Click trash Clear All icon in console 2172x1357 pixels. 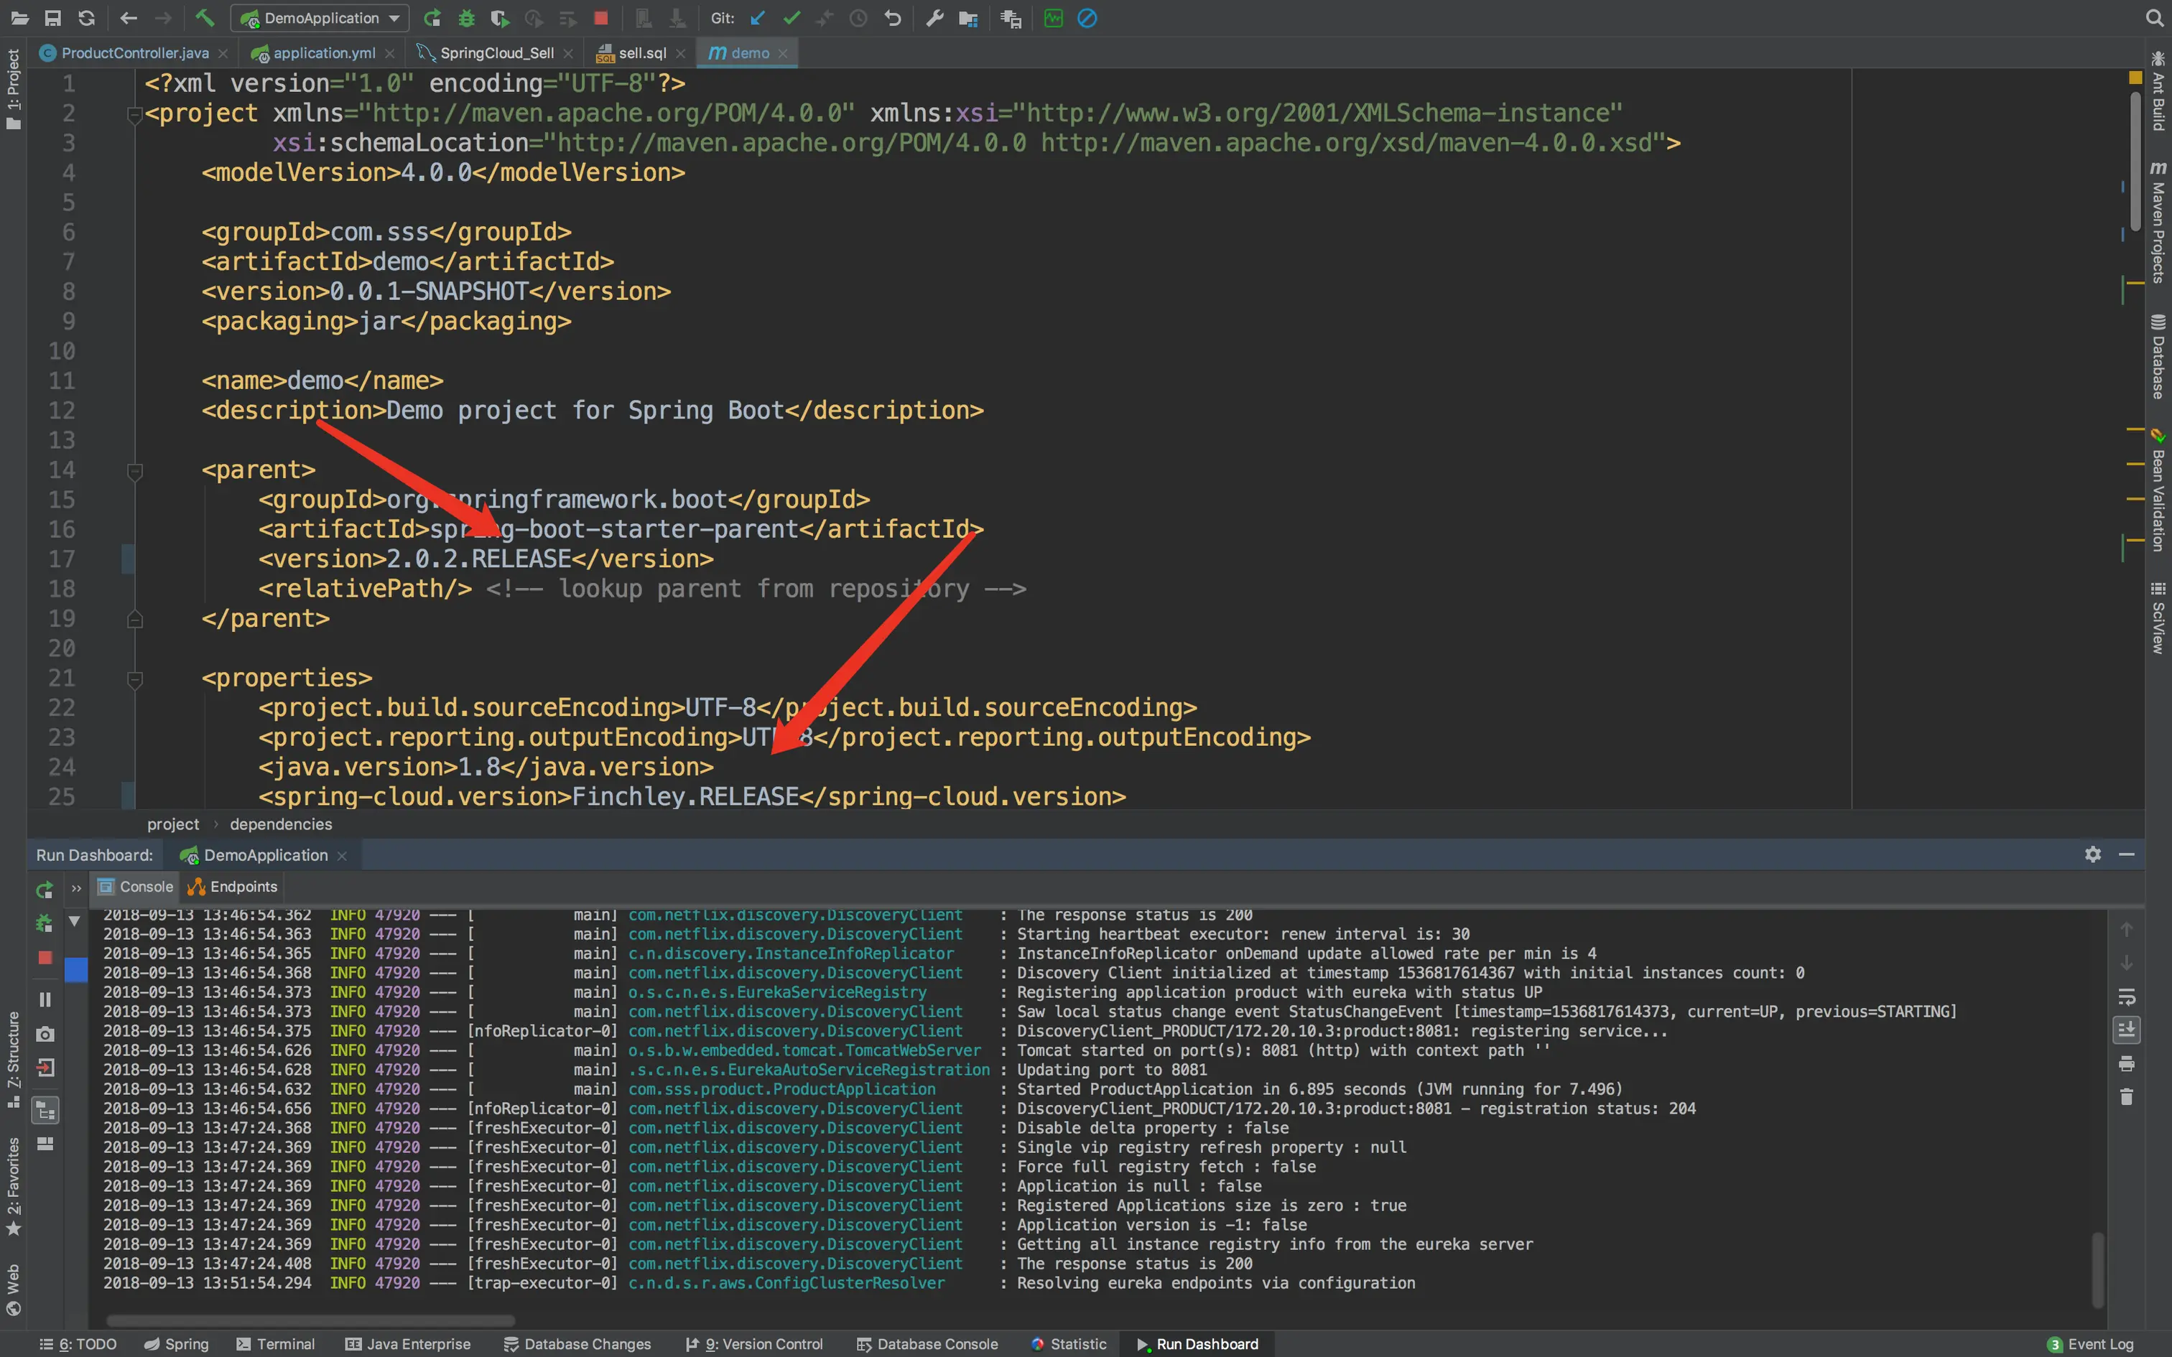pyautogui.click(x=2126, y=1097)
